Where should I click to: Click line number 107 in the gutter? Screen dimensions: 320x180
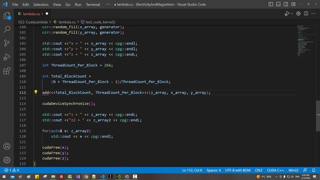tap(22, 65)
